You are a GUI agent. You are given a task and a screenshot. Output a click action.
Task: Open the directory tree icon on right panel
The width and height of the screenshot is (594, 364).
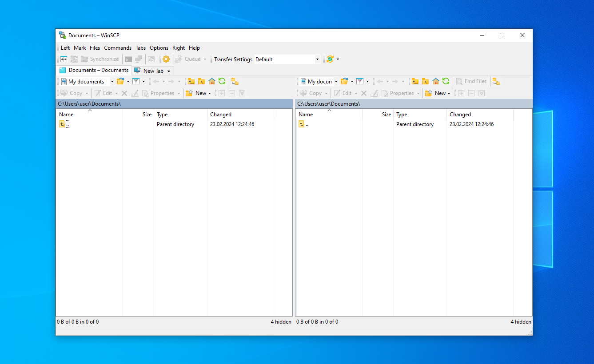point(496,81)
